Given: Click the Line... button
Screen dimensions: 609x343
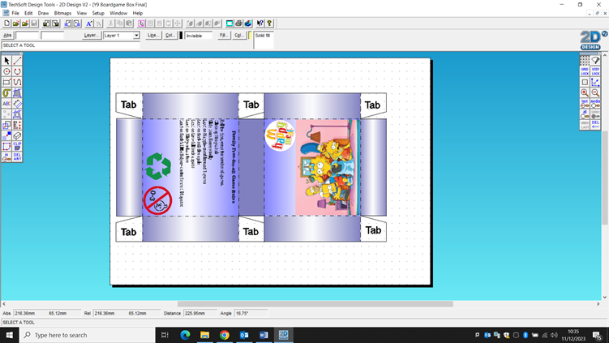Looking at the screenshot, I should pos(152,35).
